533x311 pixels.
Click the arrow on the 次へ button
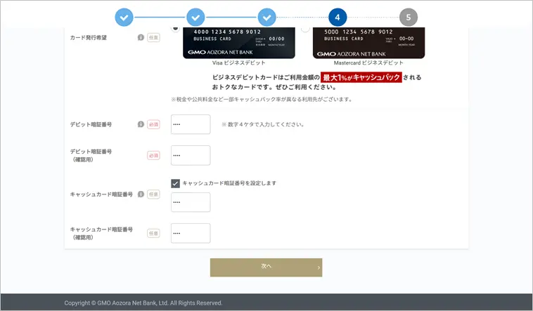click(319, 267)
